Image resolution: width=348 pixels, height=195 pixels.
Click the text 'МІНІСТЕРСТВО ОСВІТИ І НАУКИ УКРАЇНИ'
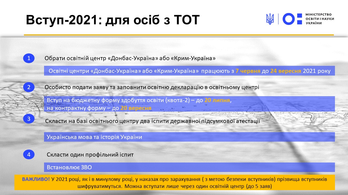point(320,19)
